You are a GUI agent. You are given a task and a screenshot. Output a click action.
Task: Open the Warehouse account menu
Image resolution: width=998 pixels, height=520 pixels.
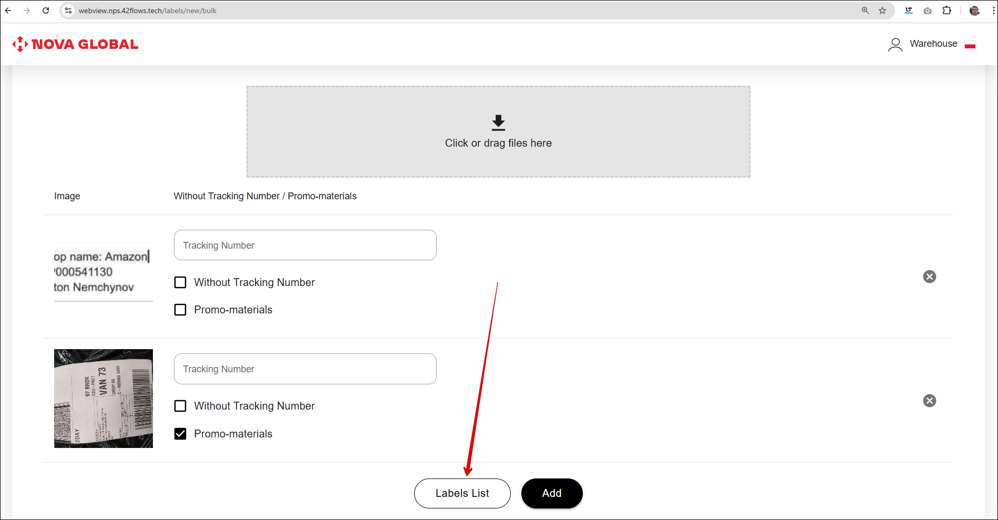[x=933, y=44]
